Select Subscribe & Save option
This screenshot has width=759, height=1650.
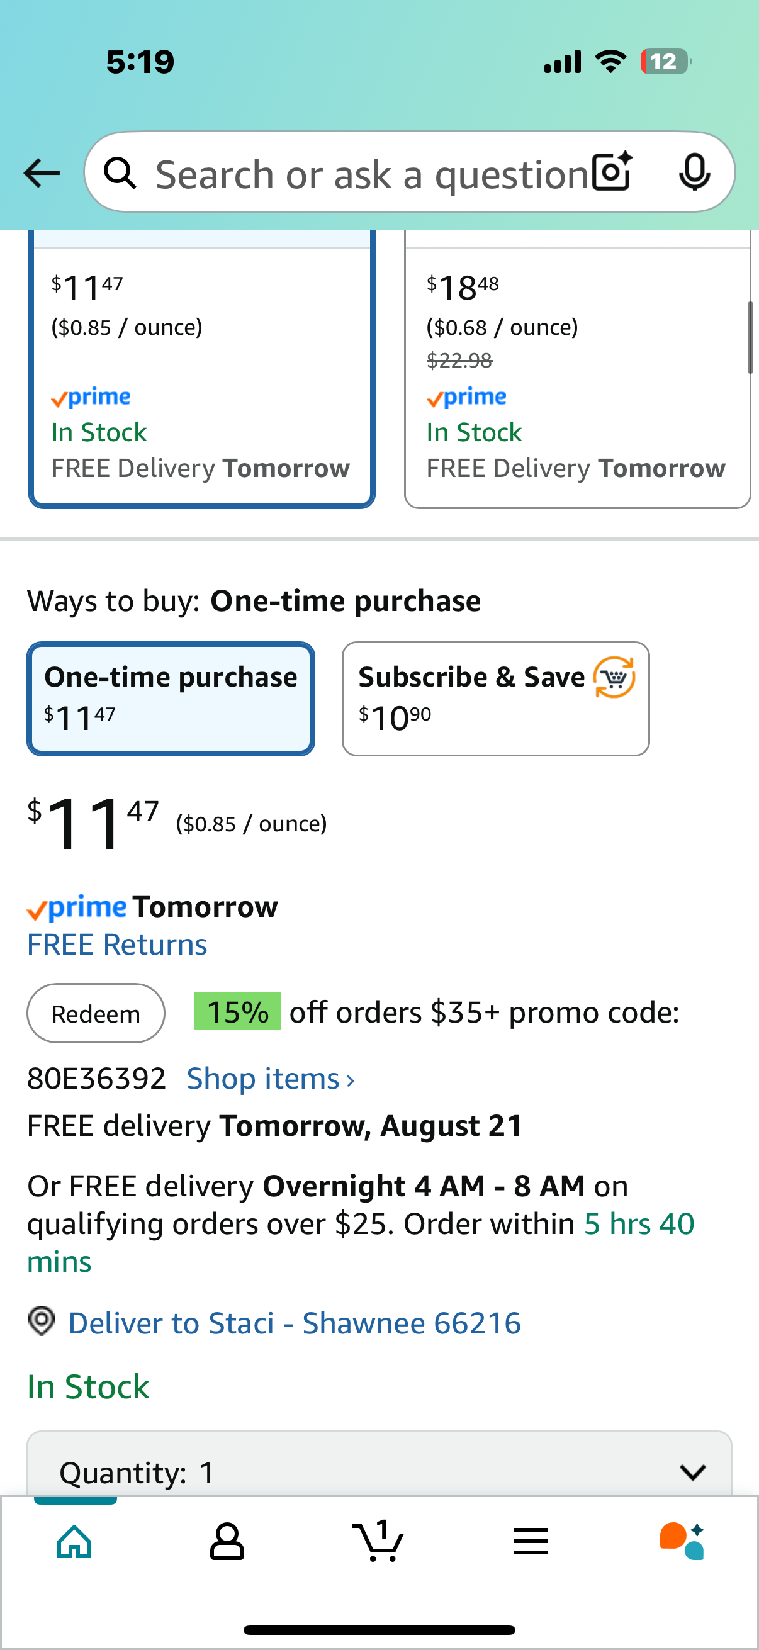496,698
